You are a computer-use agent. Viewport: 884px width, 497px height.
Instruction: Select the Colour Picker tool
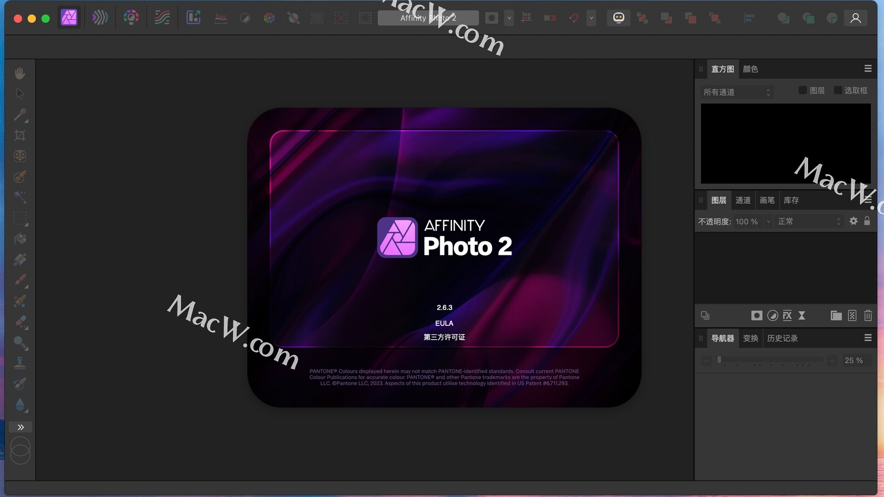click(x=20, y=115)
